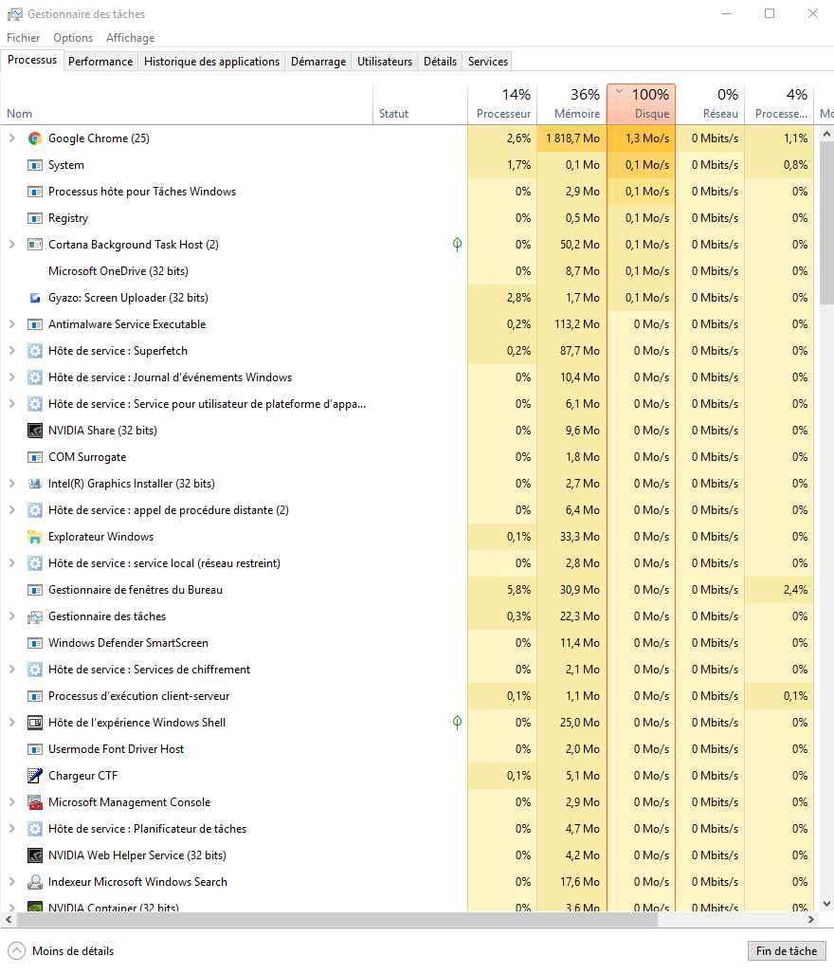Expand Cortana Background Task Host group

tap(11, 245)
